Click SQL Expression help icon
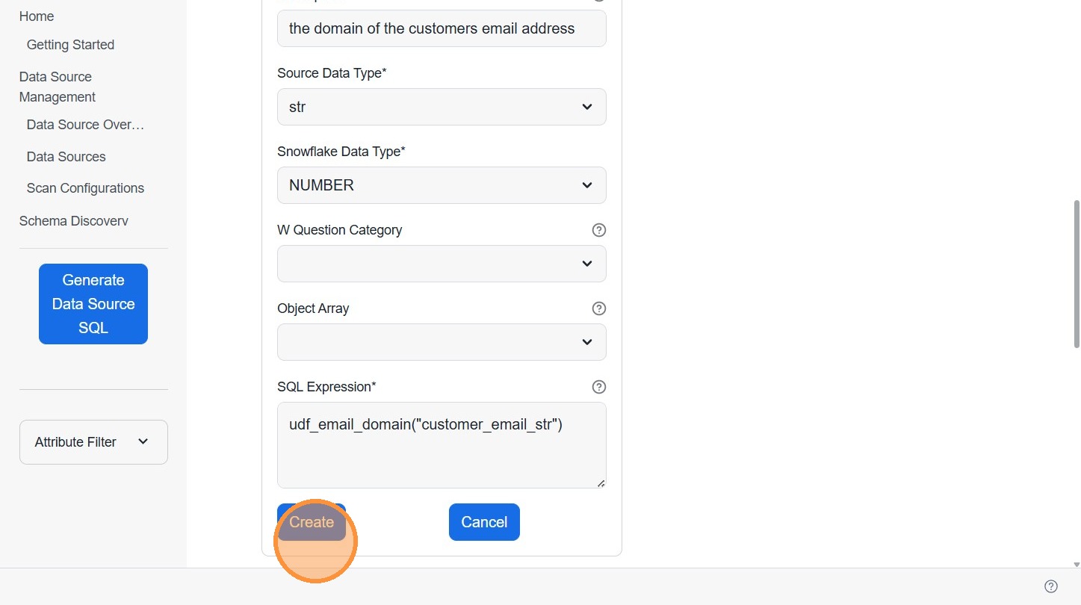 click(598, 387)
